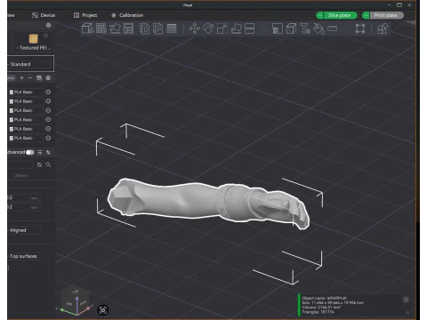
Task: Select the Auto orient tool
Action: [x=115, y=28]
